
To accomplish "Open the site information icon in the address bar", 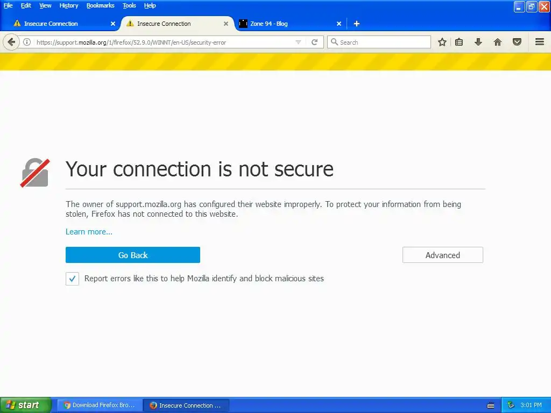I will pos(27,42).
